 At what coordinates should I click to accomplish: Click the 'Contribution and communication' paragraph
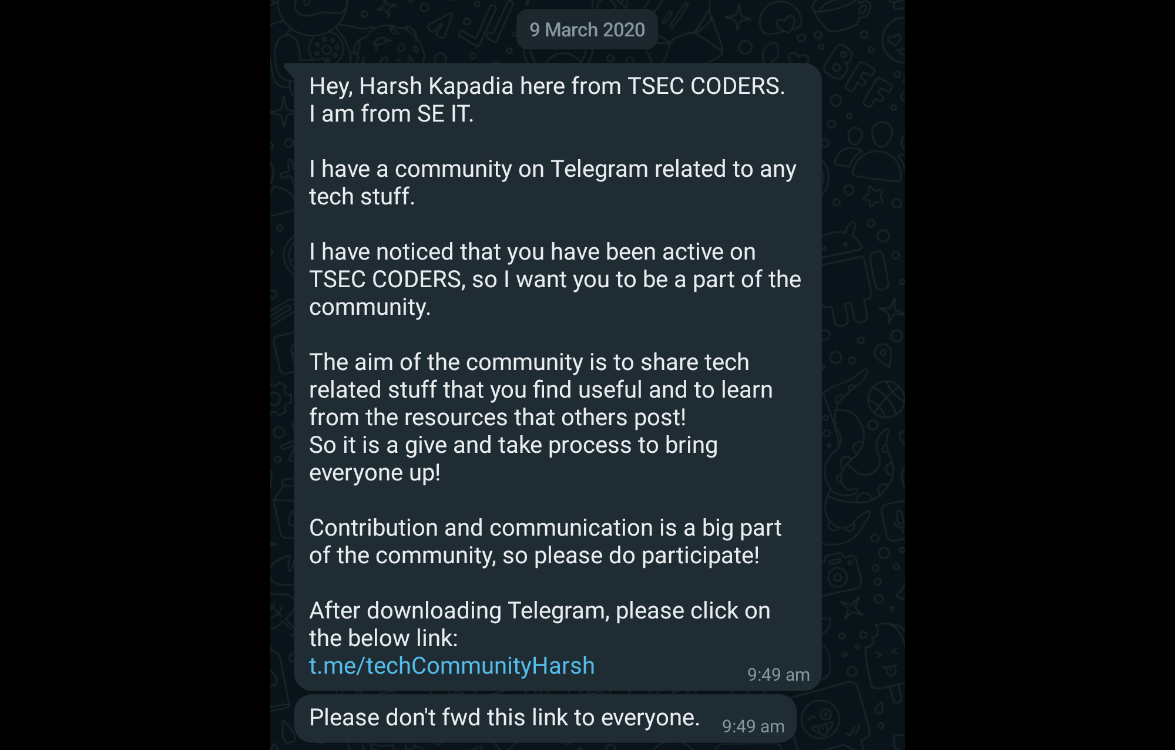point(545,542)
